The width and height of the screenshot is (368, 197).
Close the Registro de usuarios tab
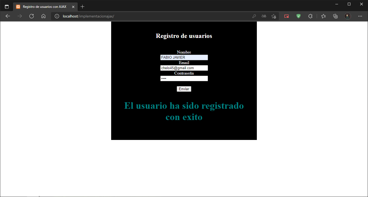coord(73,7)
